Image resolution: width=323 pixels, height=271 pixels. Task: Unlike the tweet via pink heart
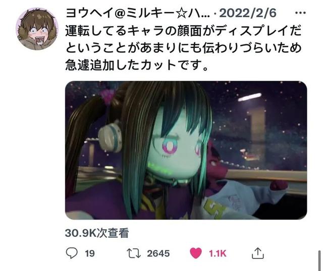coord(195,253)
